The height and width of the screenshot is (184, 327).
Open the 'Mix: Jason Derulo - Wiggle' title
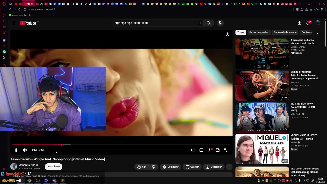(x=305, y=172)
